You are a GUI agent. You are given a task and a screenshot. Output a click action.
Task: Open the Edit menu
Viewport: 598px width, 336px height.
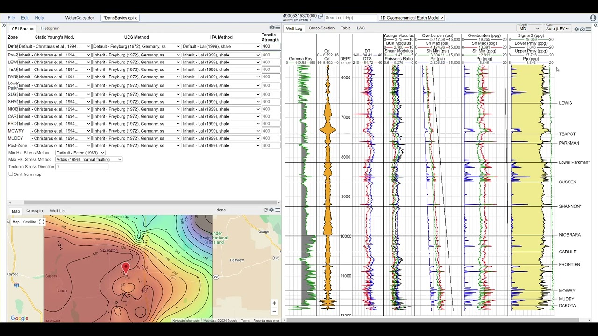25,18
